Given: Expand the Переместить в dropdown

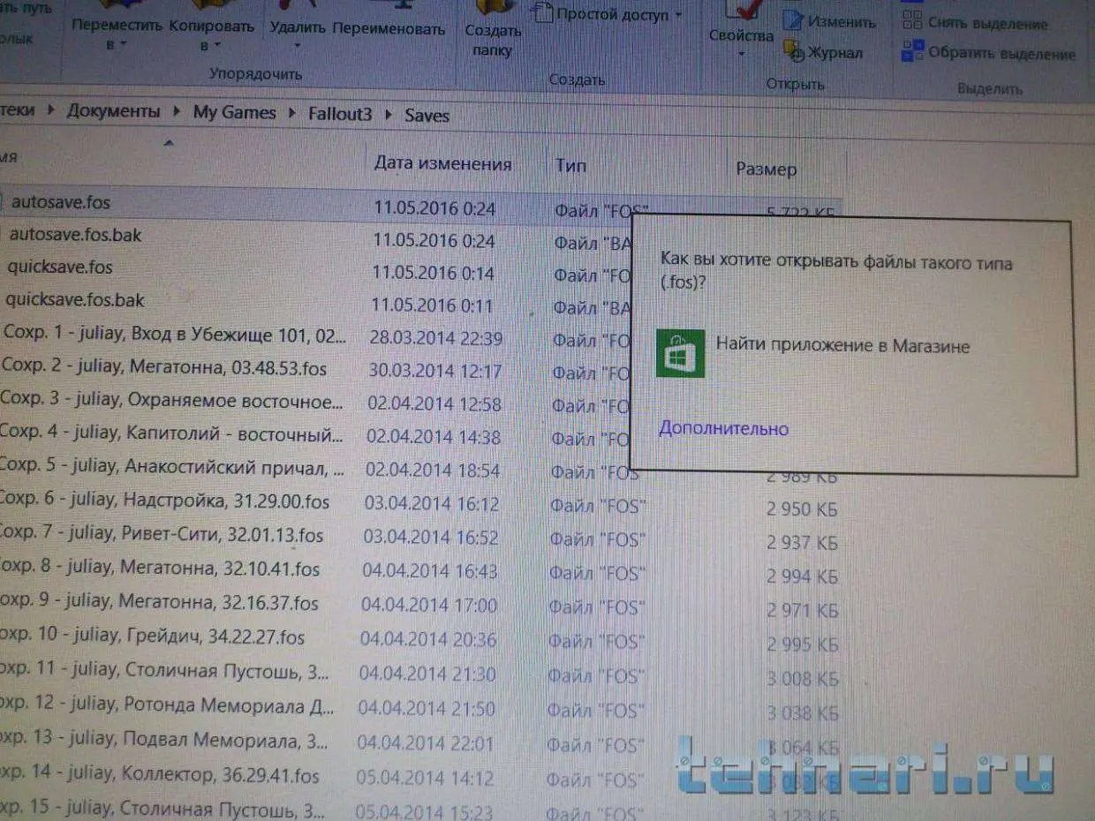Looking at the screenshot, I should point(124,44).
